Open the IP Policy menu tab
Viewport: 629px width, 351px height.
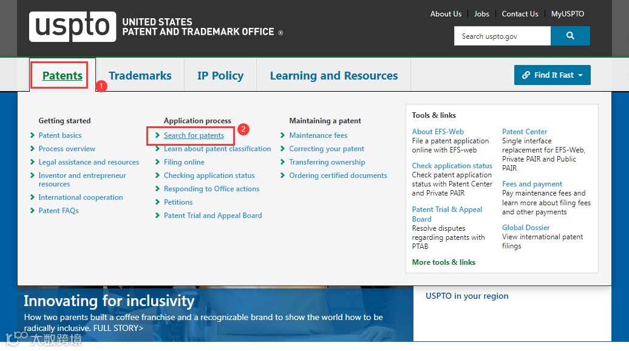(220, 75)
